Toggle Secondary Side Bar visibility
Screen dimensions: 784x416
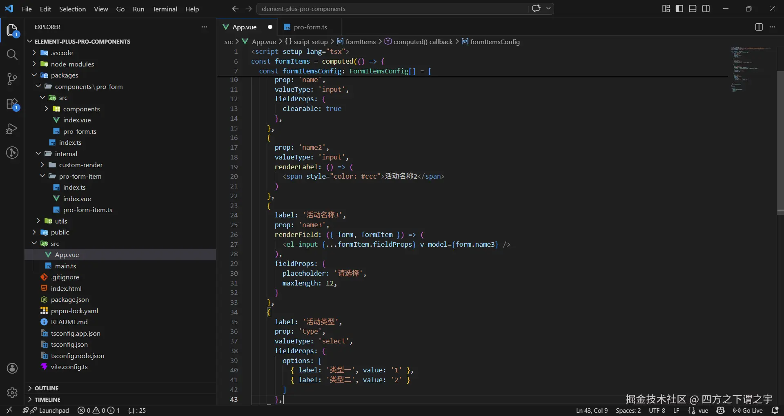point(706,9)
